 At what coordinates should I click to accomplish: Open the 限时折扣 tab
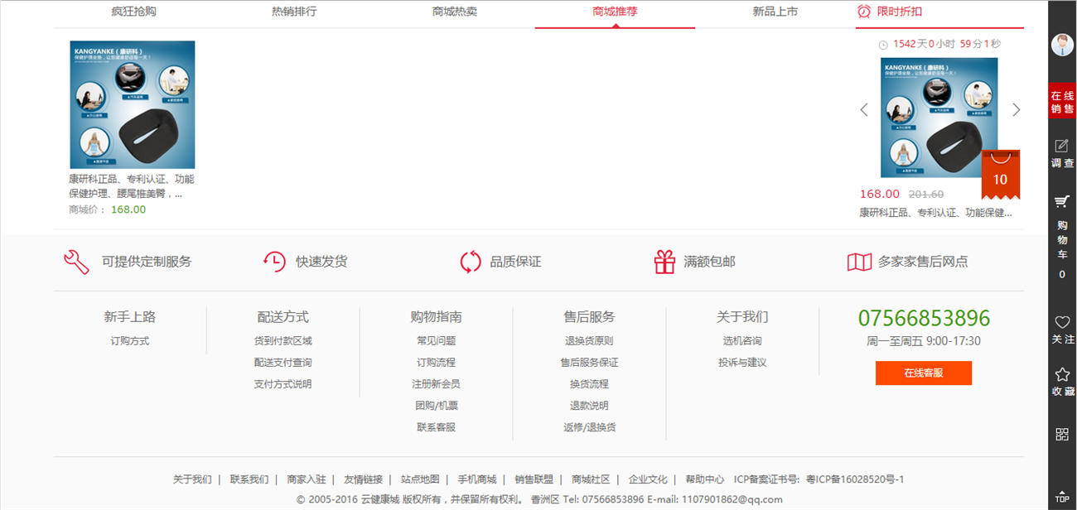(899, 12)
